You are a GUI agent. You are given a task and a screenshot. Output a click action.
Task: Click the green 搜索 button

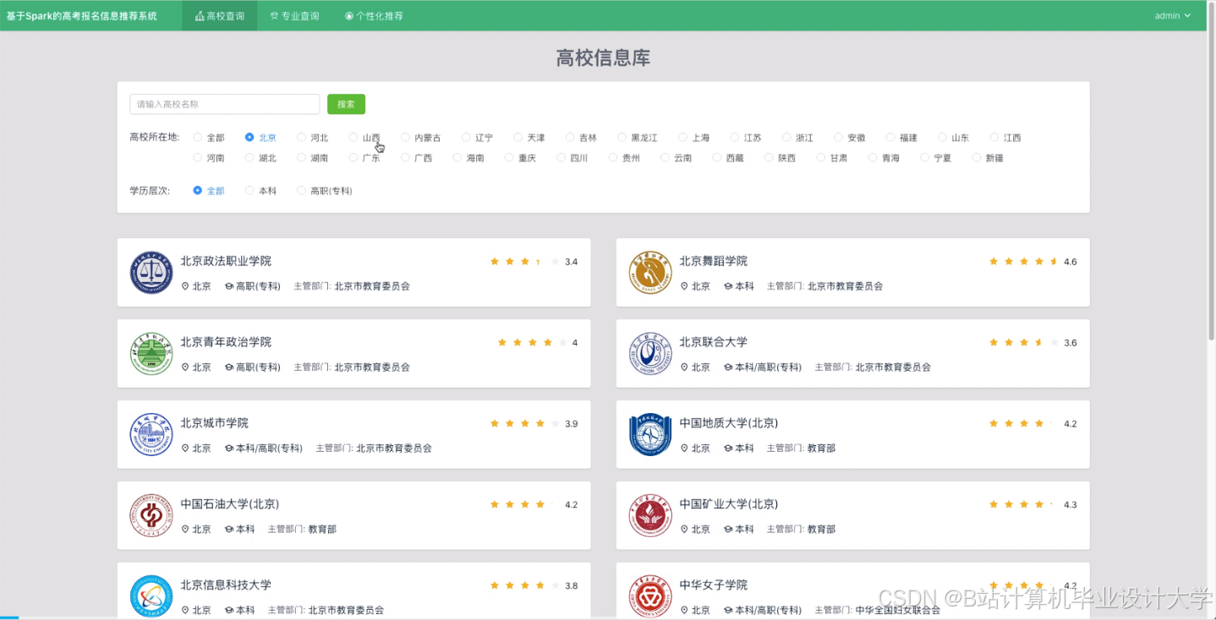pyautogui.click(x=346, y=103)
